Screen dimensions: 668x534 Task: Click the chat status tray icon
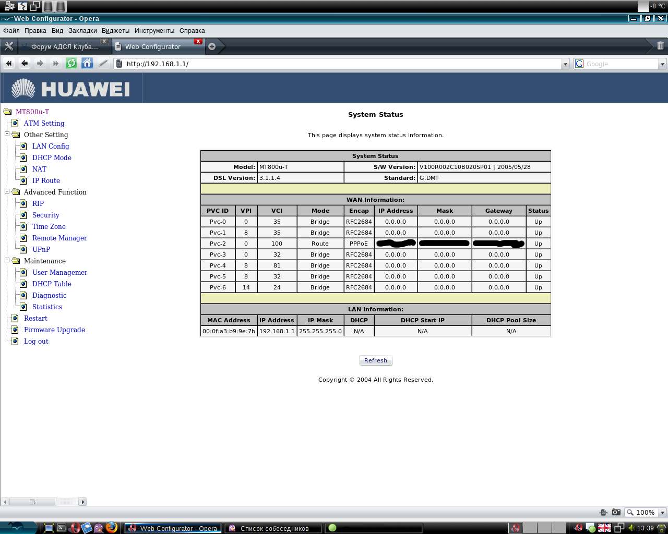[x=591, y=528]
